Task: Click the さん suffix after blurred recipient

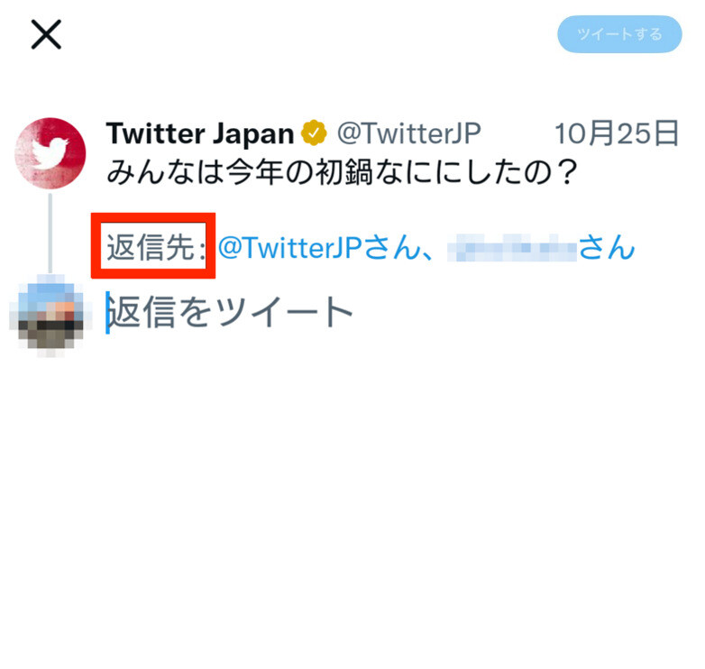Action: [x=607, y=247]
